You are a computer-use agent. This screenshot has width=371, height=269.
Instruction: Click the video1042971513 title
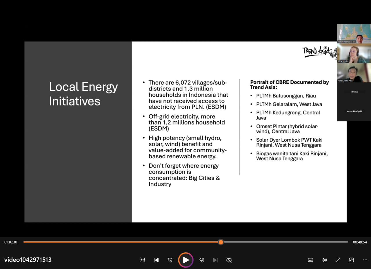click(28, 260)
